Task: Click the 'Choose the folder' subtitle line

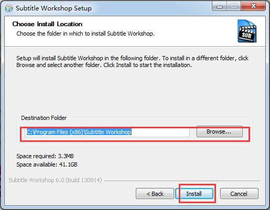Action: click(85, 34)
